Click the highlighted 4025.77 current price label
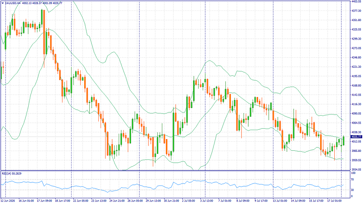363x204 pixels. [356, 137]
